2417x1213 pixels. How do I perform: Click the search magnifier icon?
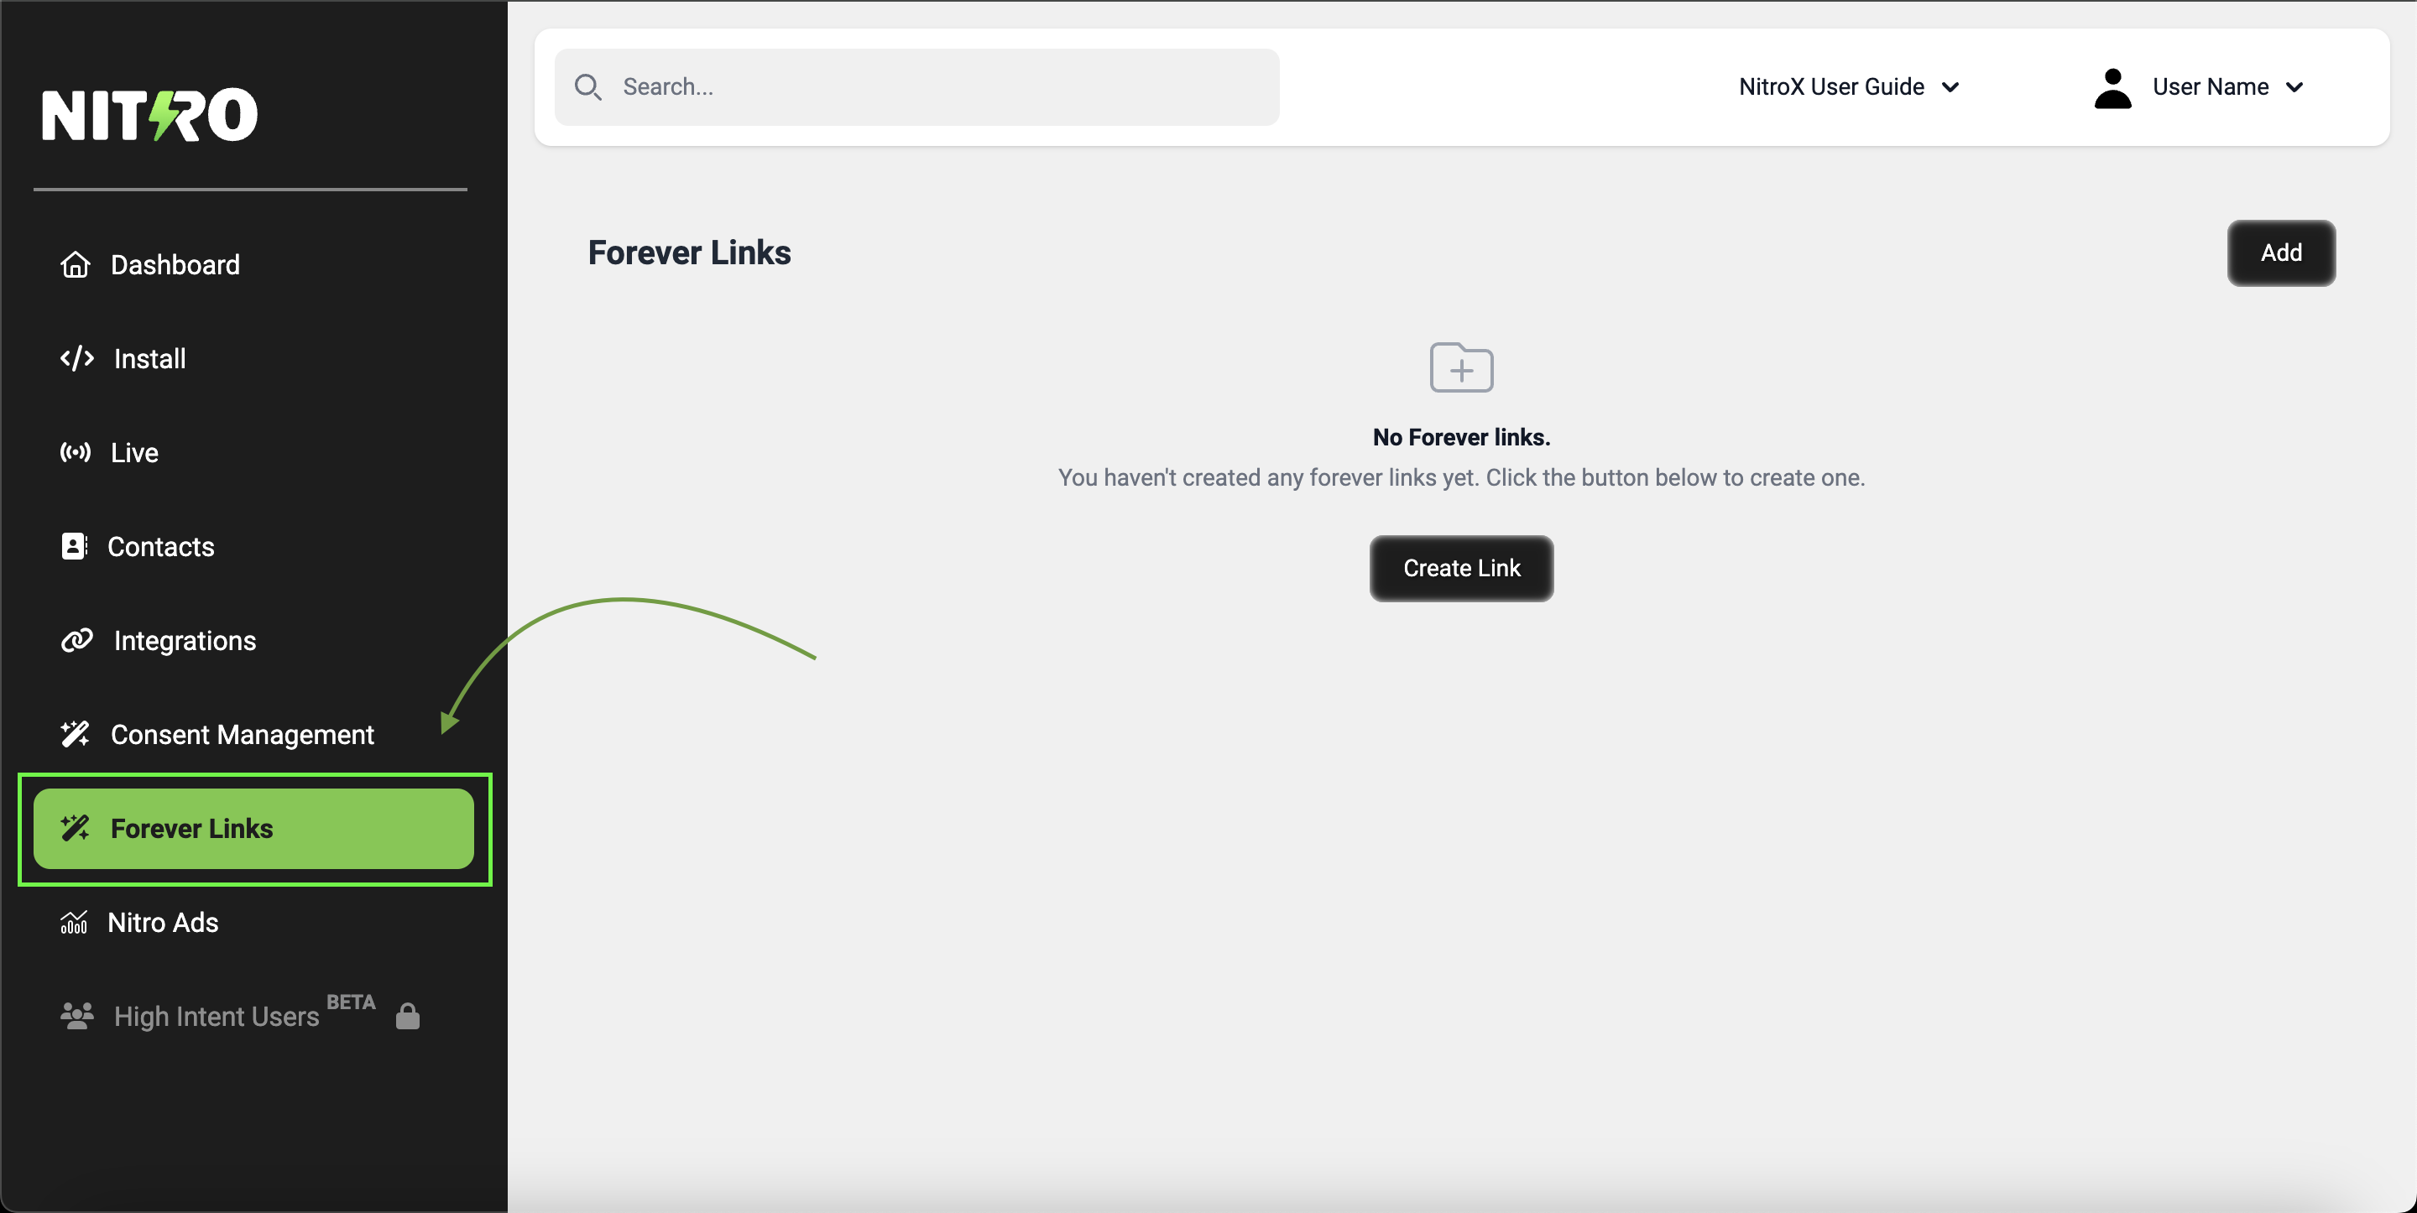[x=588, y=87]
